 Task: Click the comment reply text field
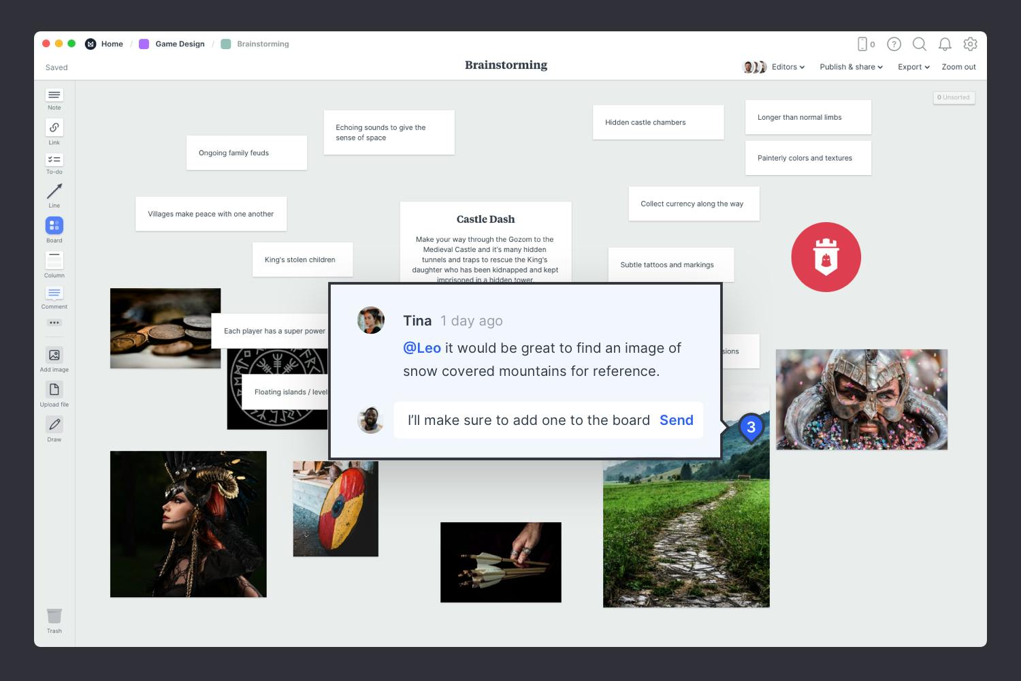[528, 420]
